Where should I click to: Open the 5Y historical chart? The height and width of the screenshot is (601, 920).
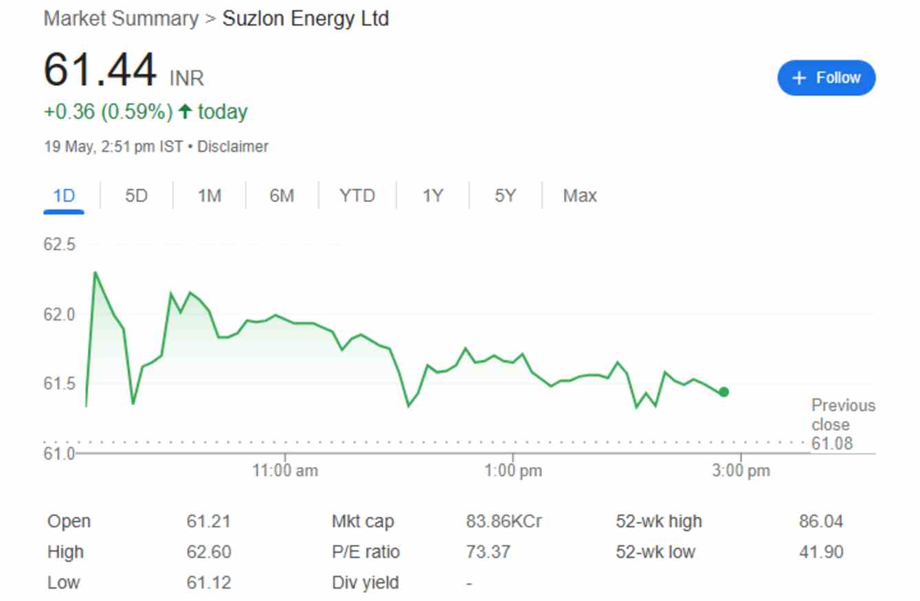tap(505, 195)
